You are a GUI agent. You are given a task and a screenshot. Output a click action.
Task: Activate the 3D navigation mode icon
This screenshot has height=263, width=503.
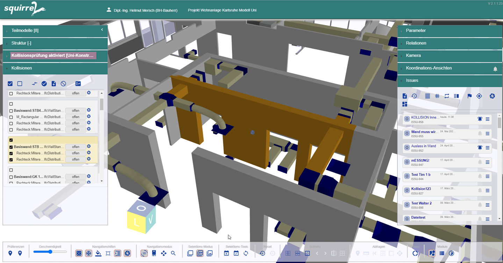(x=144, y=253)
